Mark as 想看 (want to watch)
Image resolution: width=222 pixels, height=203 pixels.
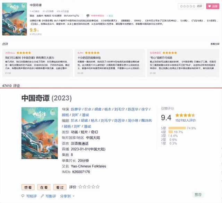click(28, 187)
